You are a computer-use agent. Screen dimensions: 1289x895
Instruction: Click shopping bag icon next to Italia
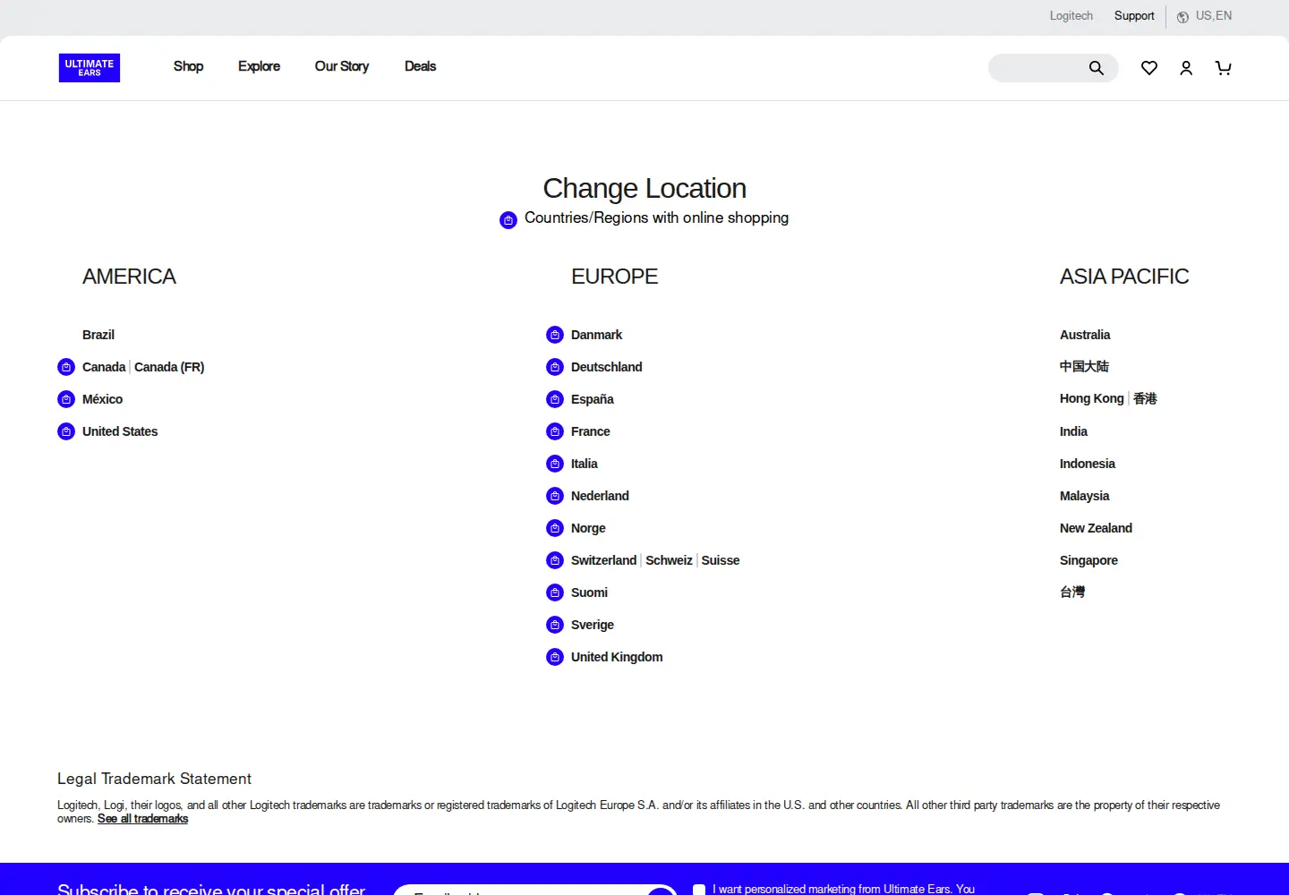click(x=555, y=464)
